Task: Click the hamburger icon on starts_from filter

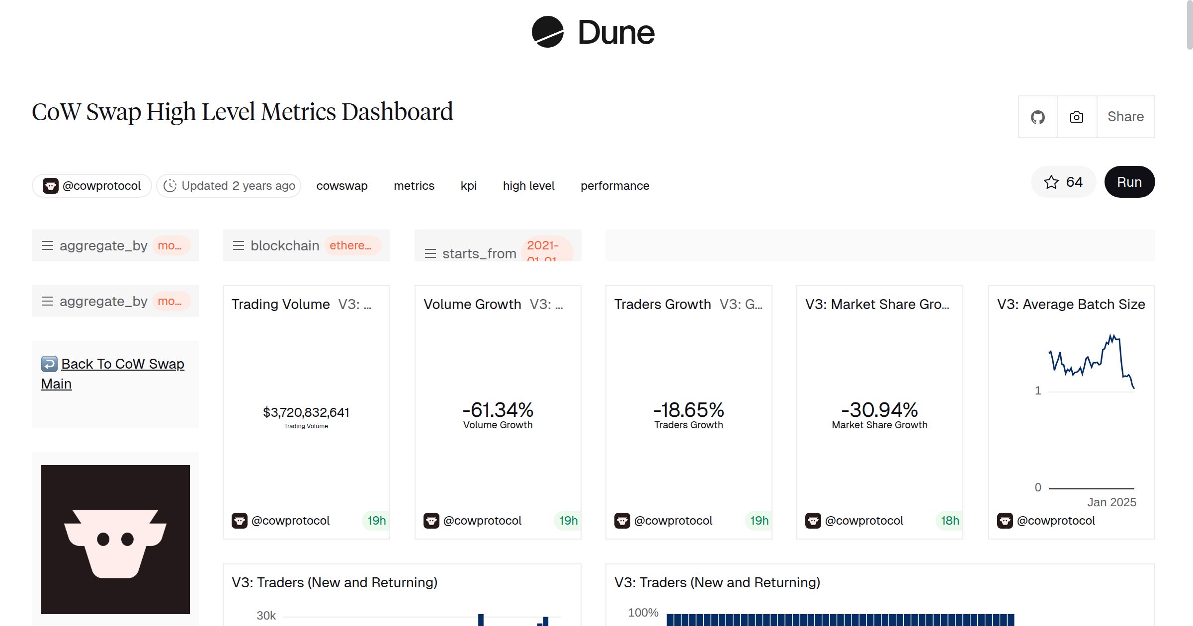Action: 429,253
